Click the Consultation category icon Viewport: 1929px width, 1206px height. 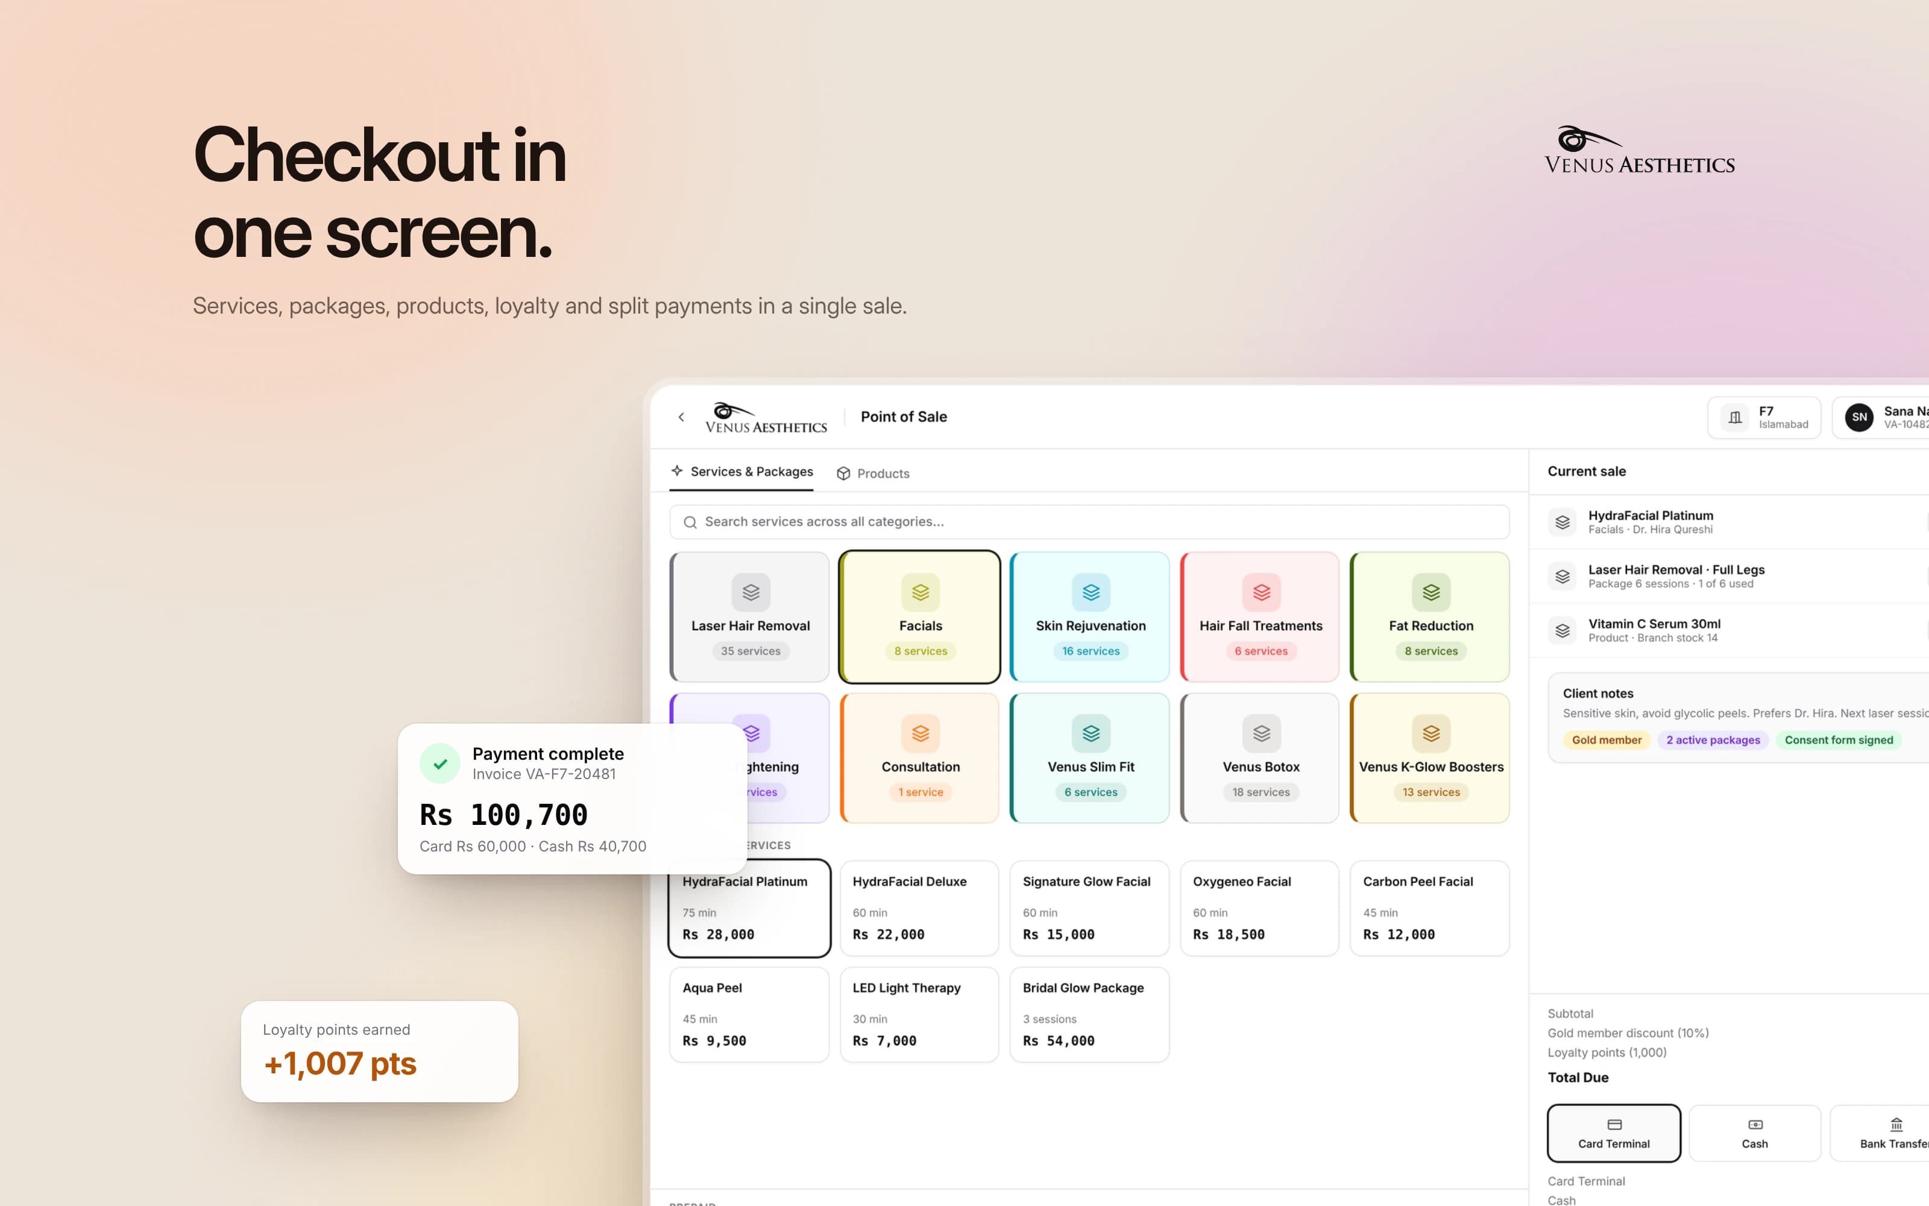pyautogui.click(x=920, y=733)
